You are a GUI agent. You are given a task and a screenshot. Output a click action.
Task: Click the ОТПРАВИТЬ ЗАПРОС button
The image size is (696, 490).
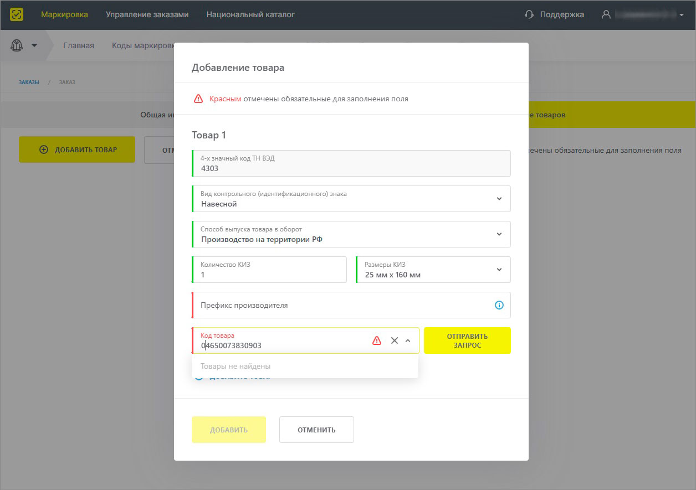tap(467, 341)
